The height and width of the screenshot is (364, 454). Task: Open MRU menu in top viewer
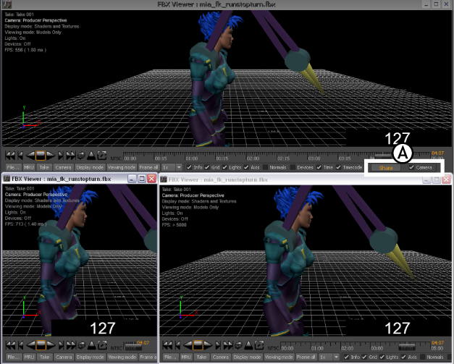point(29,167)
